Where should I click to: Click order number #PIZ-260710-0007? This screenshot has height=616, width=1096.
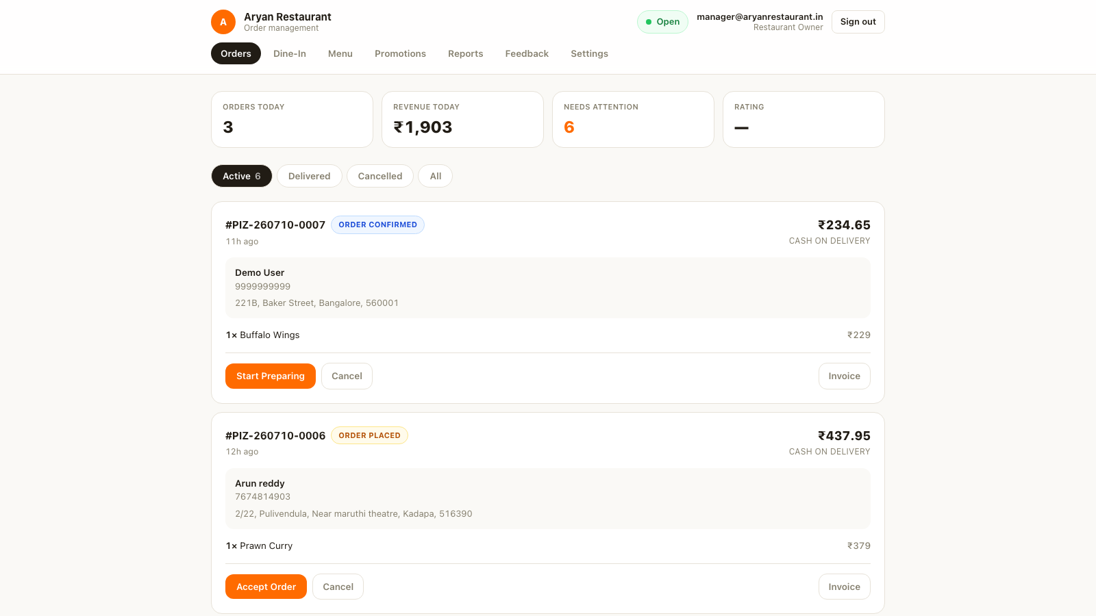pos(275,225)
